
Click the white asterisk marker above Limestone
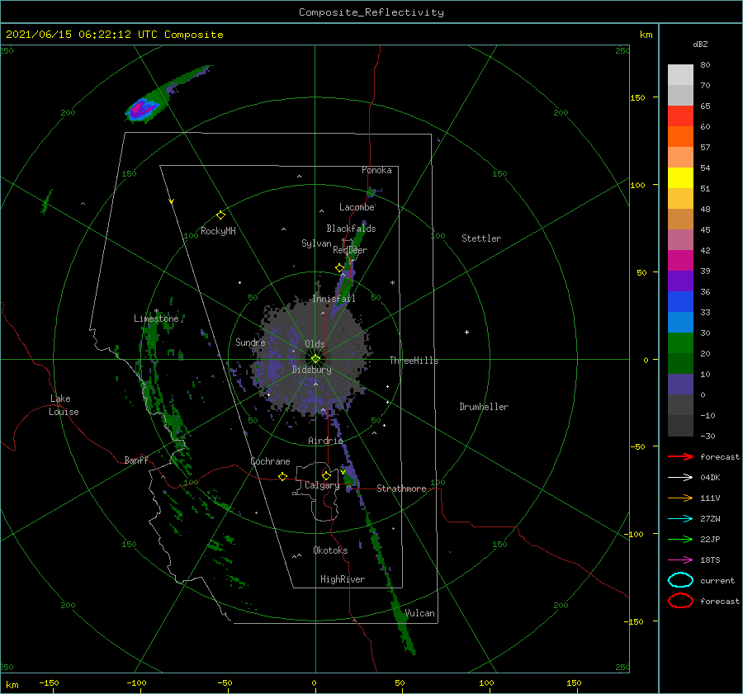[x=156, y=311]
